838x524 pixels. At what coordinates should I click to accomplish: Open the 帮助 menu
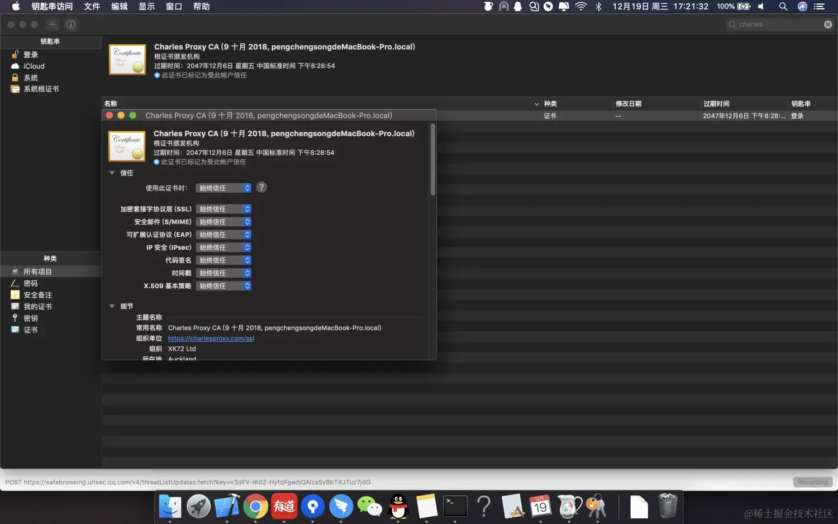coord(201,7)
